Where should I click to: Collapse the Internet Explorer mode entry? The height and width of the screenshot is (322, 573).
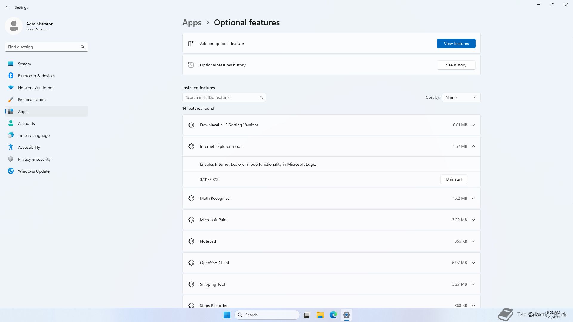[473, 146]
